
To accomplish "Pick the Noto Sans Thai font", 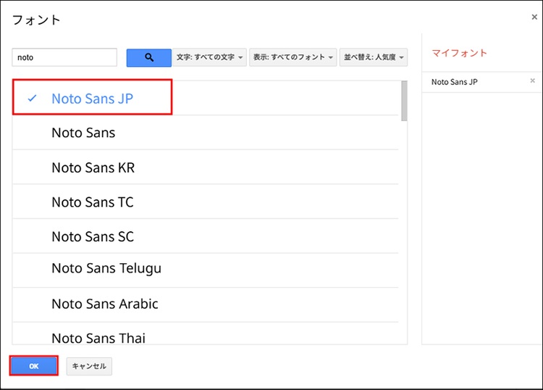I will (x=98, y=337).
